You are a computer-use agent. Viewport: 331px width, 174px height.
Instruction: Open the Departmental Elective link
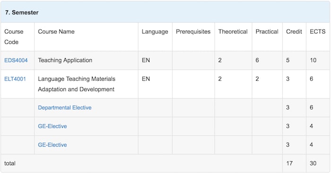(65, 108)
